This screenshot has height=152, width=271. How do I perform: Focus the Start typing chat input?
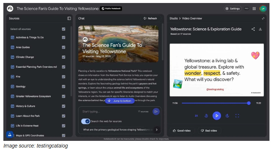click(109, 111)
